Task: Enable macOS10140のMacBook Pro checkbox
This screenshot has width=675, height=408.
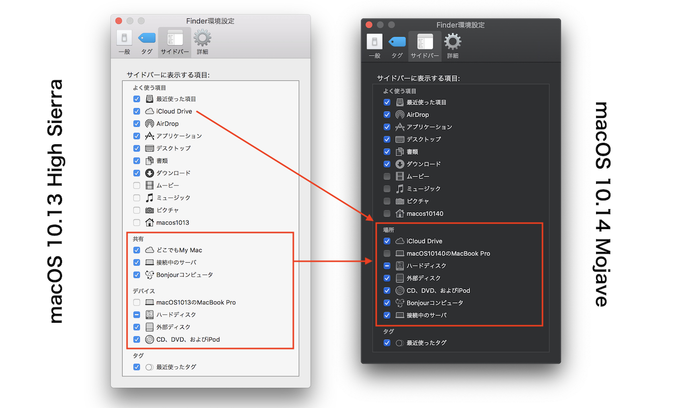Action: point(387,253)
